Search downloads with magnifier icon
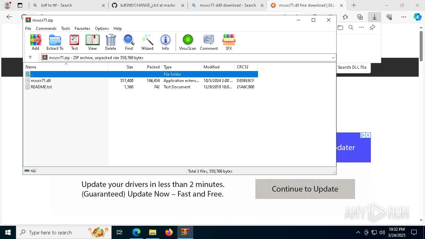The height and width of the screenshot is (239, 425). pyautogui.click(x=351, y=28)
